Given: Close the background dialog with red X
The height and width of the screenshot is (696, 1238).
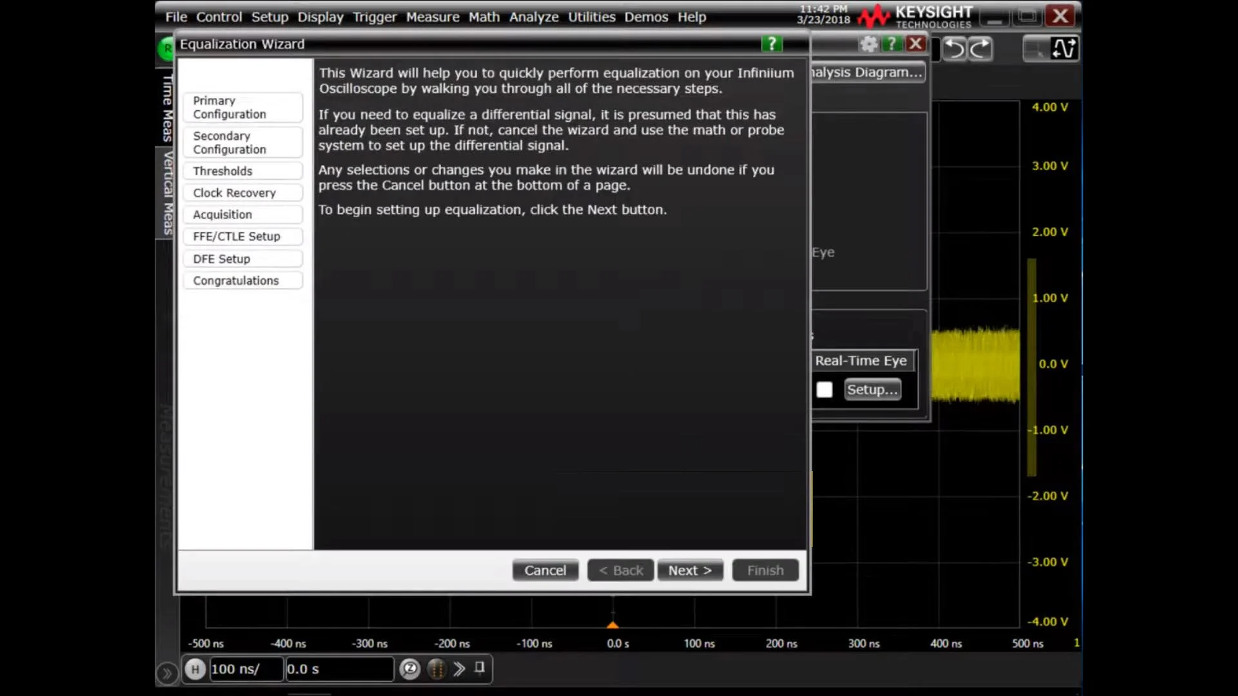Looking at the screenshot, I should pyautogui.click(x=916, y=44).
